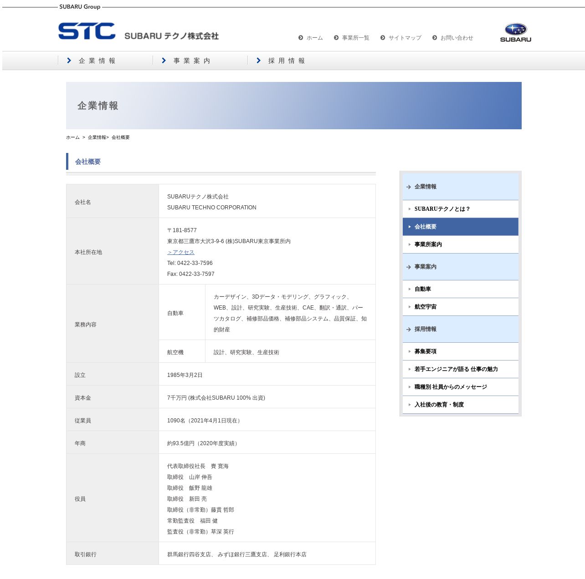Click triangle bullet beside SUBARUテクノとは？
Screen dimensions: 585x579
[410, 209]
